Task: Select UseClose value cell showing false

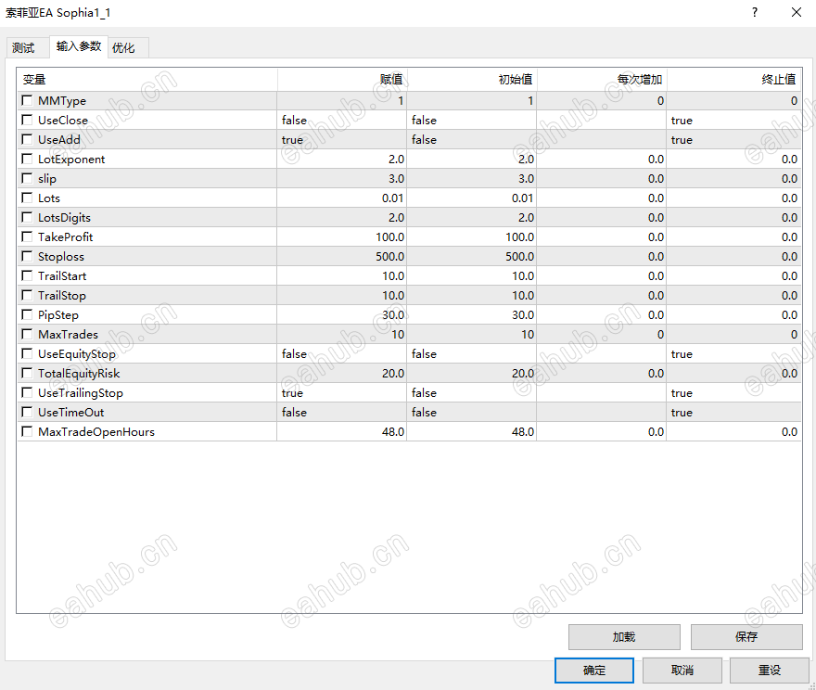Action: (x=341, y=121)
